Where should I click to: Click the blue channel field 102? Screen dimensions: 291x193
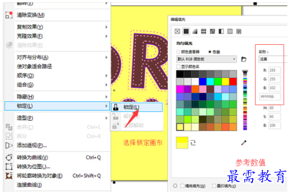click(x=275, y=88)
